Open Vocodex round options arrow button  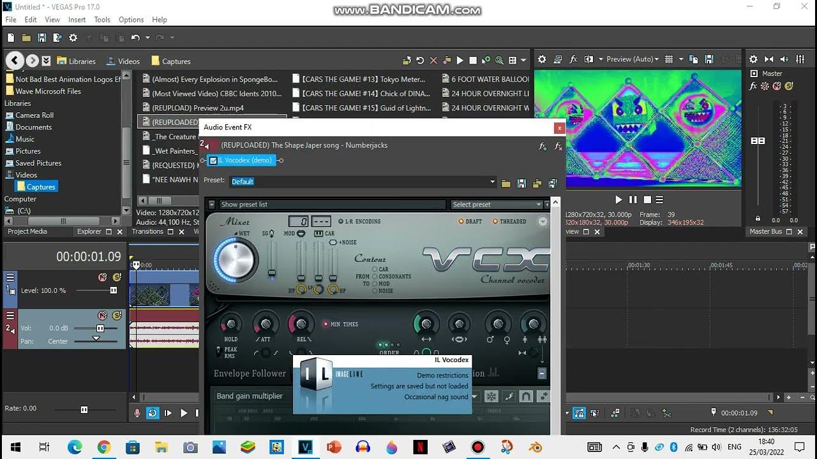543,222
